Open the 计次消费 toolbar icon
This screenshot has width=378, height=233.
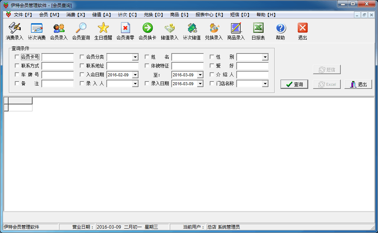[x=37, y=31]
